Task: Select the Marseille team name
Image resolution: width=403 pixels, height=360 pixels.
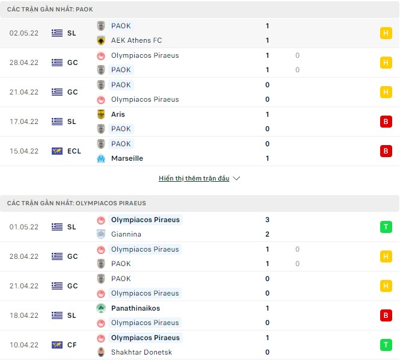Action: (x=127, y=158)
